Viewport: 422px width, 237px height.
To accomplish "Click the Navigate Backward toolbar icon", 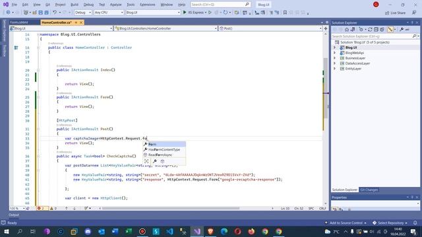I will (x=8, y=13).
